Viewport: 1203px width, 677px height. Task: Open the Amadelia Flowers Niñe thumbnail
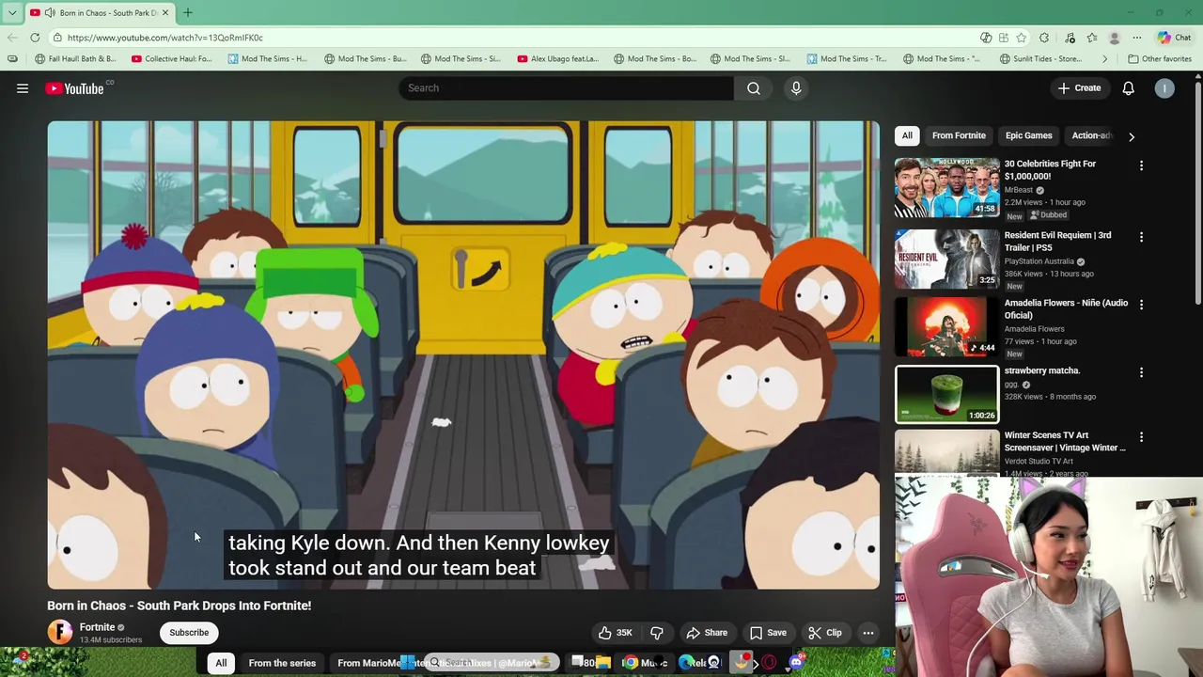pos(946,326)
